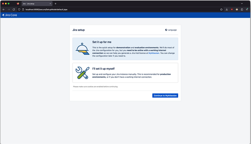Open the MyAtlassian link

click(x=154, y=53)
